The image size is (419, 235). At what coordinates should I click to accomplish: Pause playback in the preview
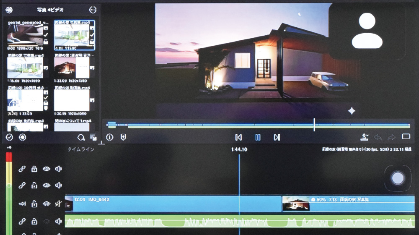coord(258,137)
